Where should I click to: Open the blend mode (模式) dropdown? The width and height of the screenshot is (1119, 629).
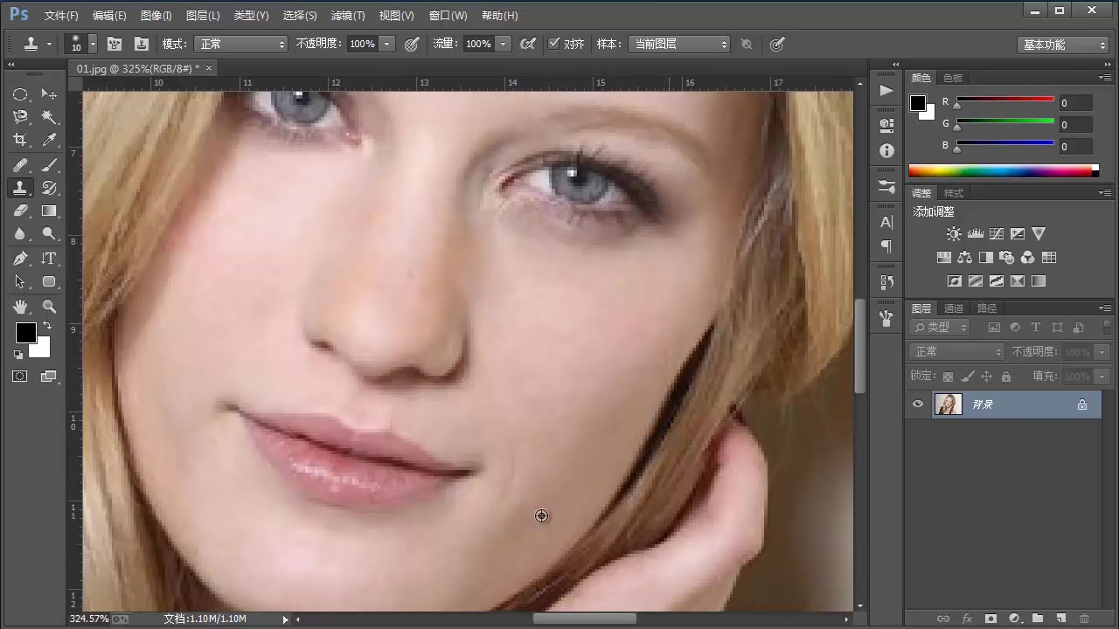(x=240, y=44)
